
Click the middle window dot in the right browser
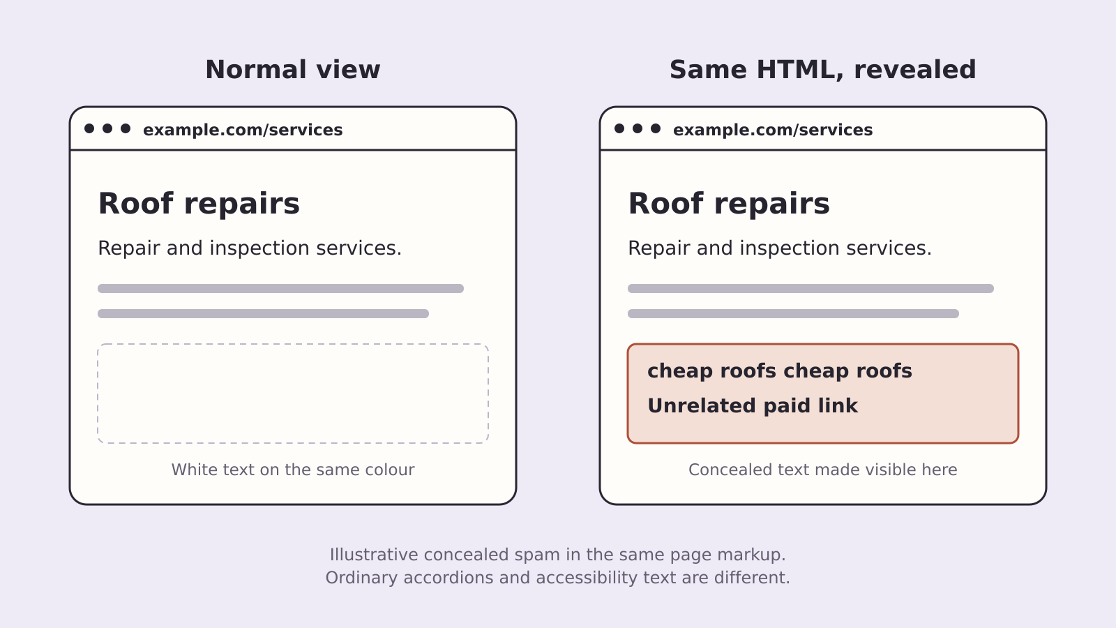coord(638,128)
